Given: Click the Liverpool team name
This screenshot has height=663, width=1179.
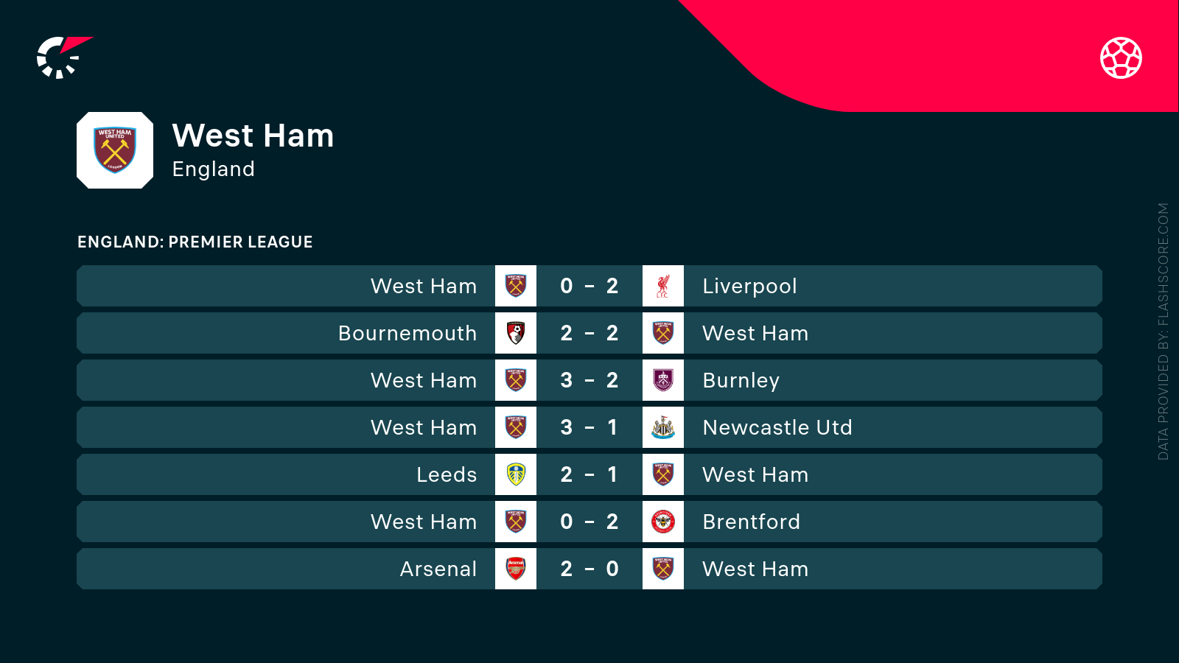Looking at the screenshot, I should (749, 286).
